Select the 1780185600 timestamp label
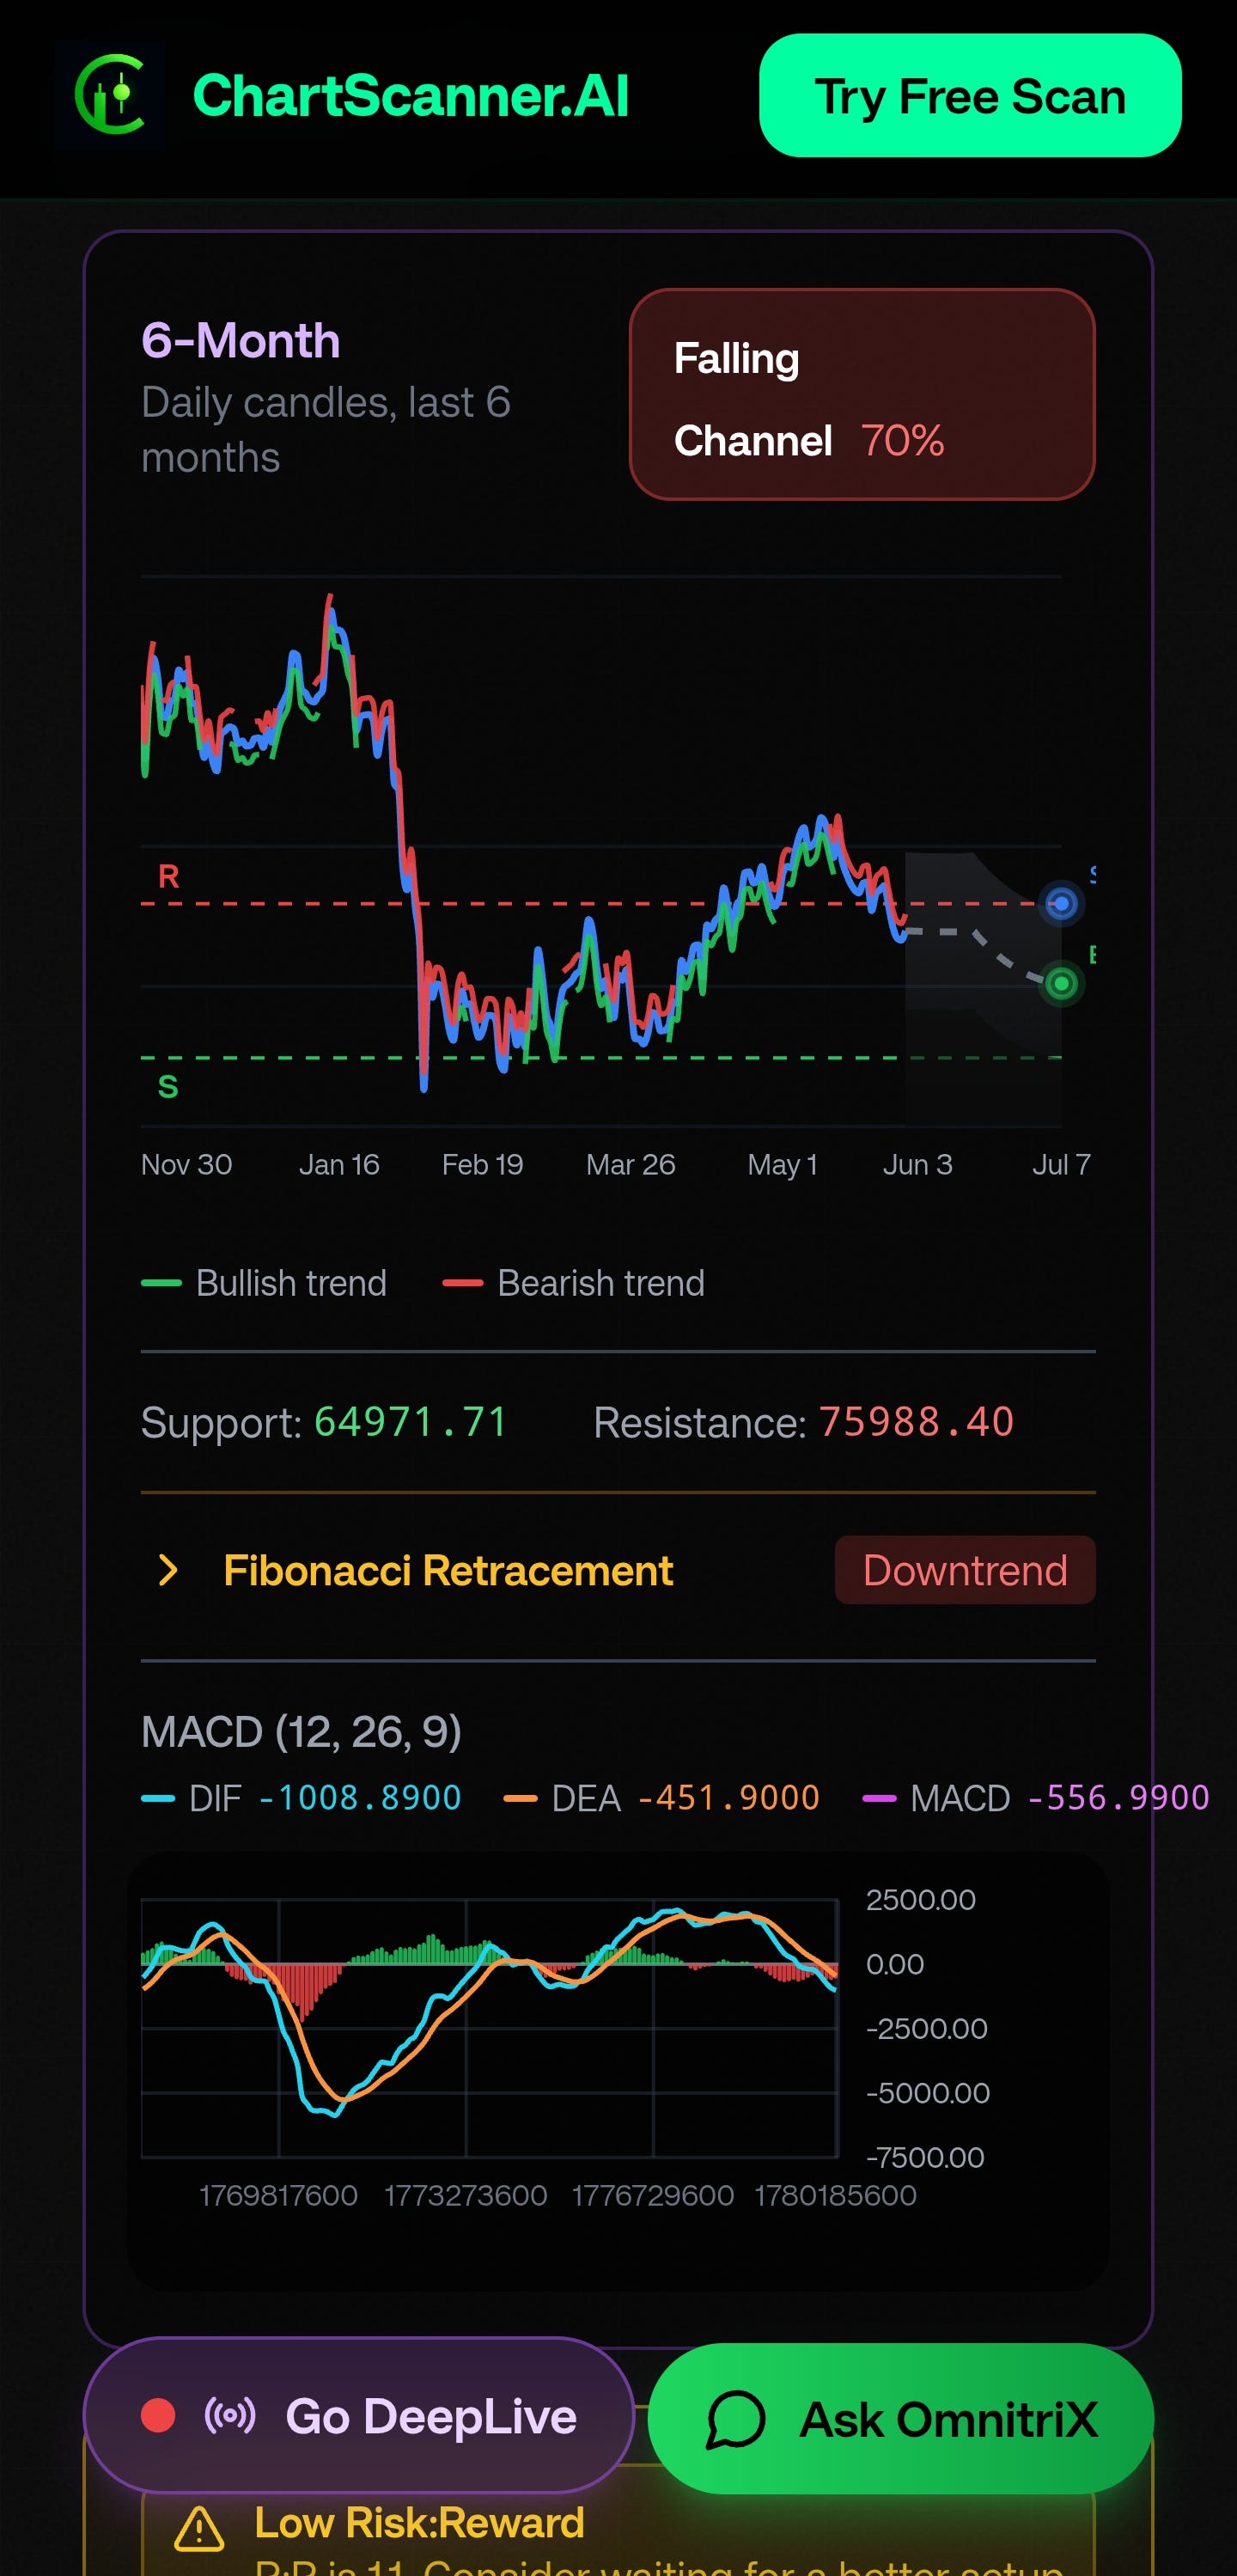1237x2576 pixels. pyautogui.click(x=835, y=2195)
